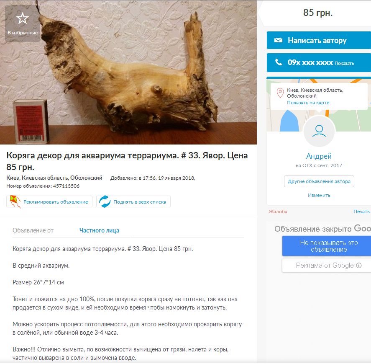Image resolution: width=371 pixels, height=364 pixels.
Task: Open seller name Андрей profile link
Action: pyautogui.click(x=319, y=156)
